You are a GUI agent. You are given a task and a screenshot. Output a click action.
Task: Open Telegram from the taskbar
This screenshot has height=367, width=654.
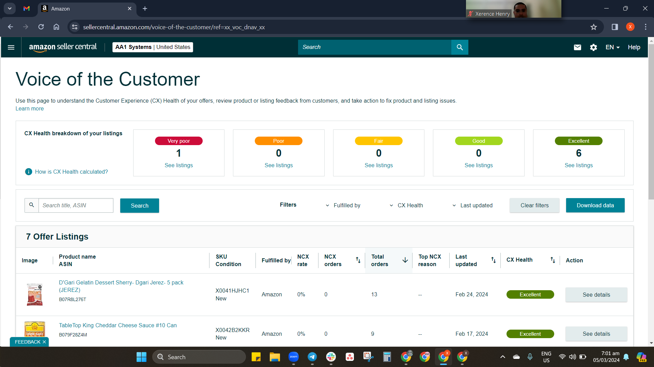pyautogui.click(x=312, y=357)
